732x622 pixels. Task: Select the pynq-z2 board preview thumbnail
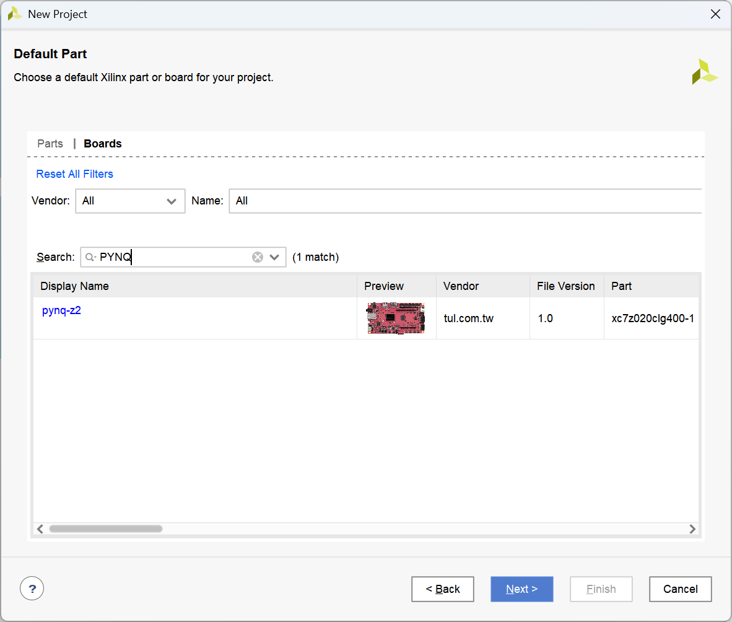coord(396,318)
